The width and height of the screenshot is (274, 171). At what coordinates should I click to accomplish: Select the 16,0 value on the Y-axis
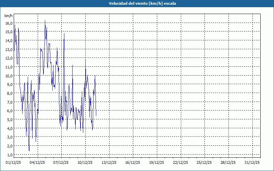(9, 23)
